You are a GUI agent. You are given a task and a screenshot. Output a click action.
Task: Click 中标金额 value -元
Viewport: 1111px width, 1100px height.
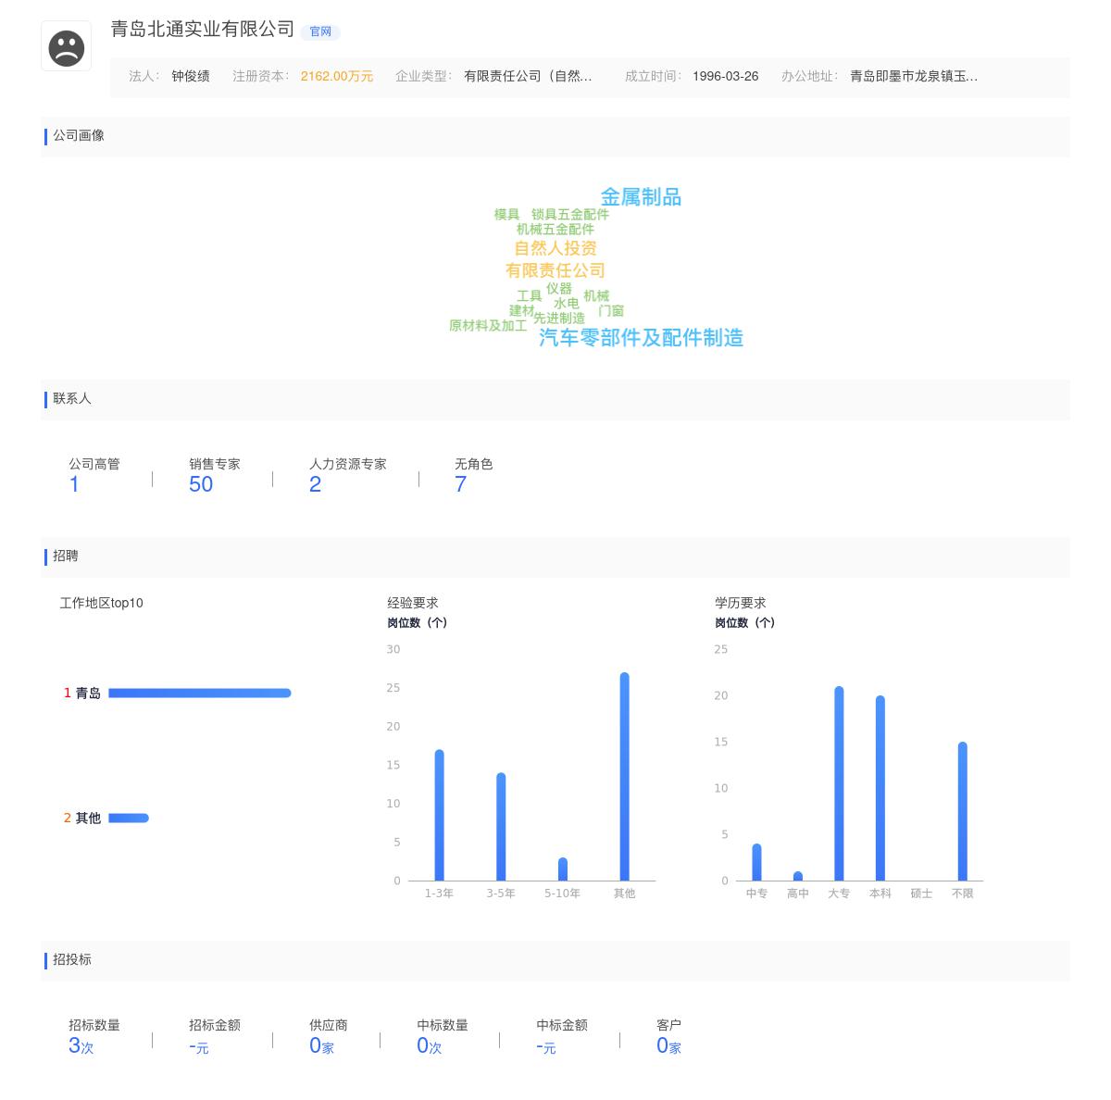click(545, 1046)
